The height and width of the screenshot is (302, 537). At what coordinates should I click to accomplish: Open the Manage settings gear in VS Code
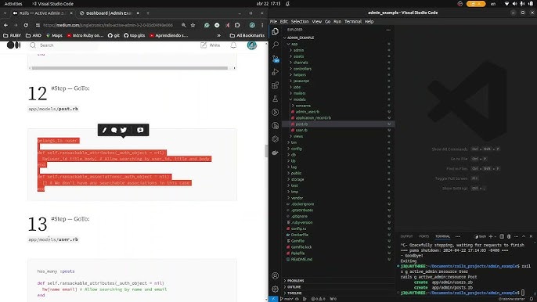(x=275, y=289)
